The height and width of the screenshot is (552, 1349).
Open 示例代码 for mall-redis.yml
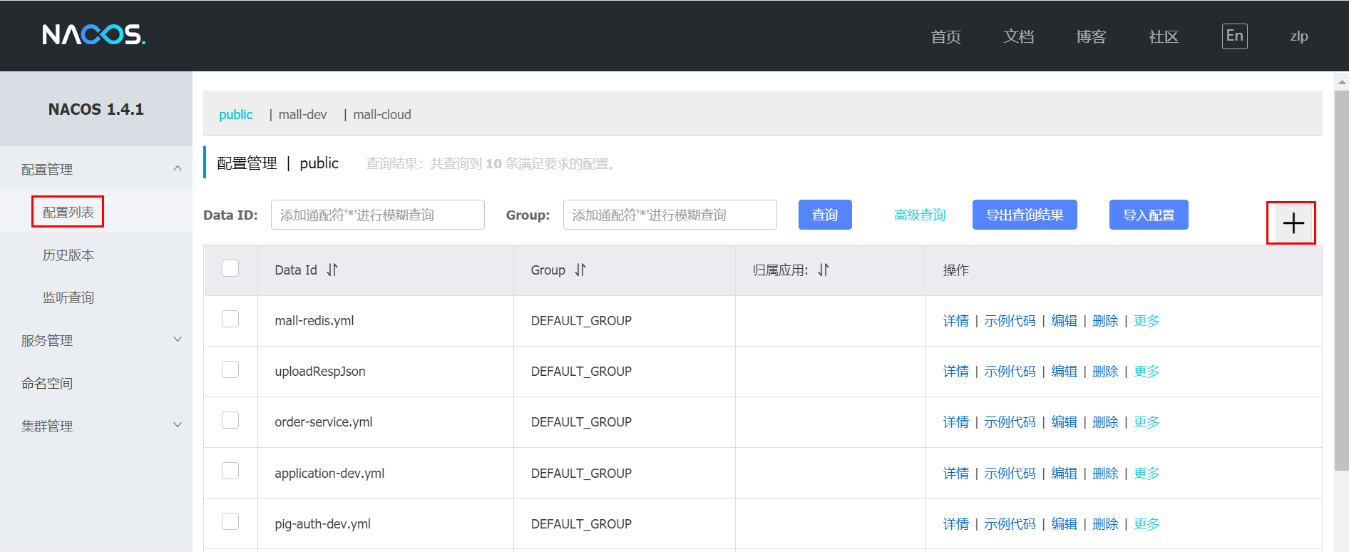pyautogui.click(x=1010, y=321)
